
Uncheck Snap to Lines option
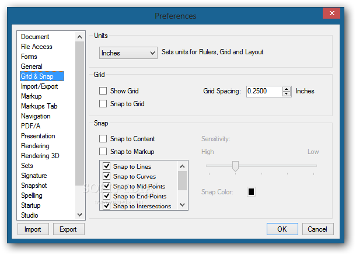pyautogui.click(x=106, y=166)
